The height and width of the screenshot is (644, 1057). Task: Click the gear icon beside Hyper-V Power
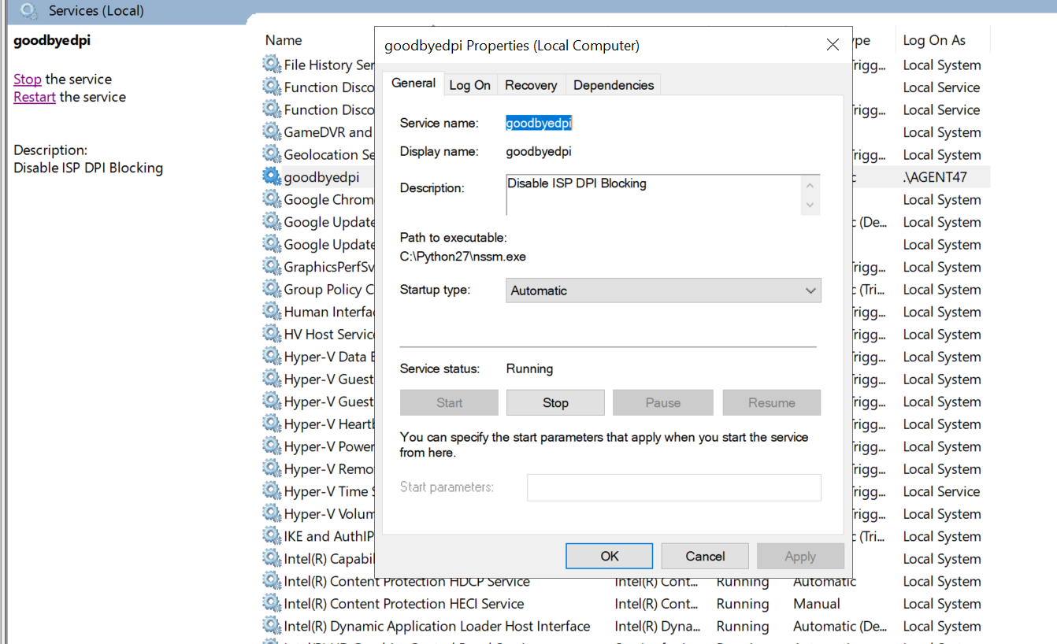click(x=272, y=446)
